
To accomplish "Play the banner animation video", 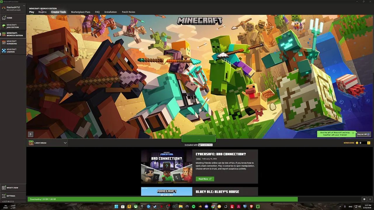I will (x=31, y=134).
